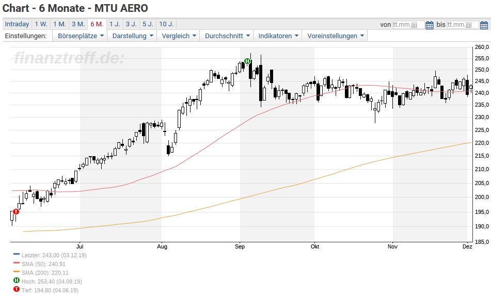
Task: Open the Voreinstellungen dropdown
Action: point(335,36)
